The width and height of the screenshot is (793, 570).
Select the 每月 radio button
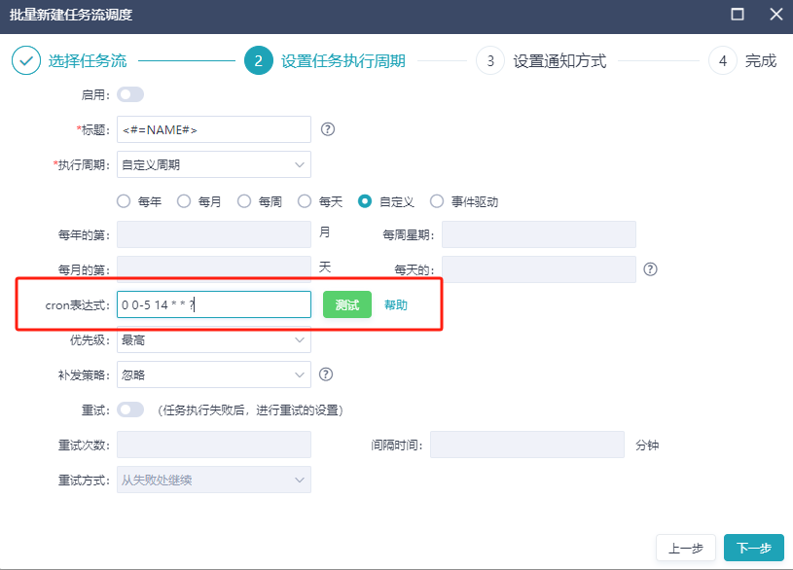pos(184,201)
